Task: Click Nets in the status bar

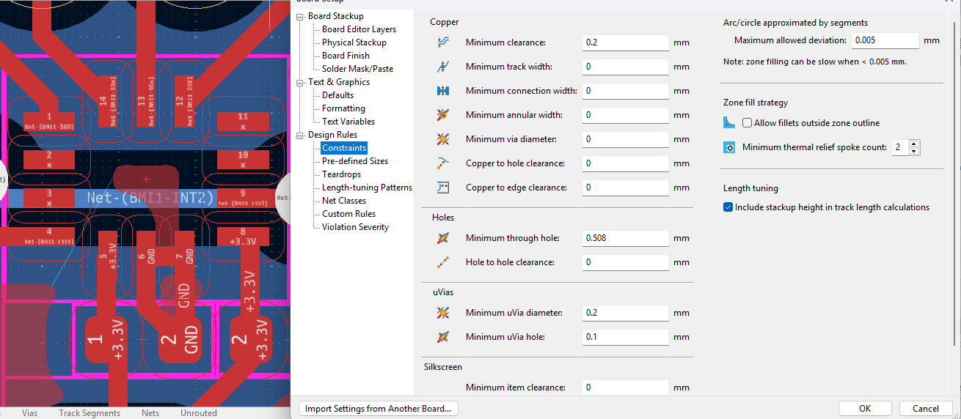Action: (150, 413)
